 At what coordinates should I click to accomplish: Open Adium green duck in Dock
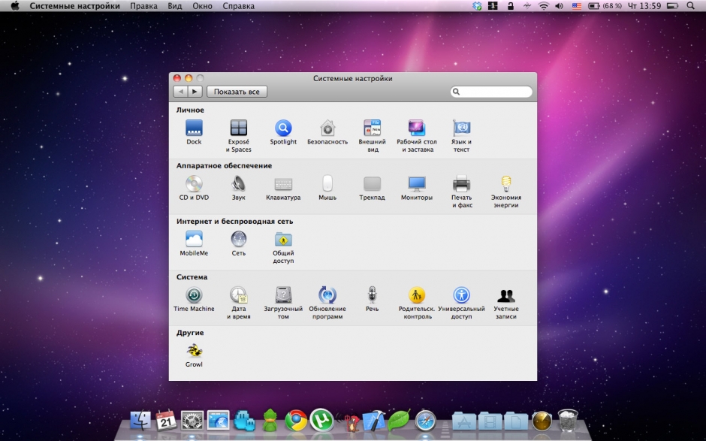click(270, 421)
